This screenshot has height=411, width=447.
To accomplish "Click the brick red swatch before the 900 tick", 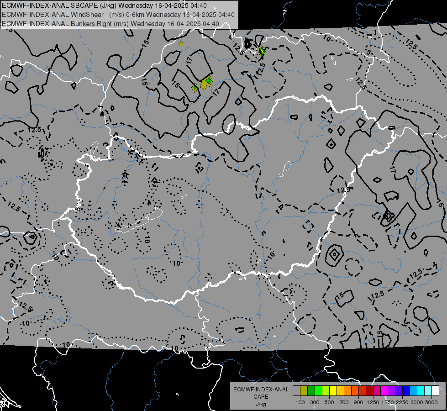I will coord(363,391).
